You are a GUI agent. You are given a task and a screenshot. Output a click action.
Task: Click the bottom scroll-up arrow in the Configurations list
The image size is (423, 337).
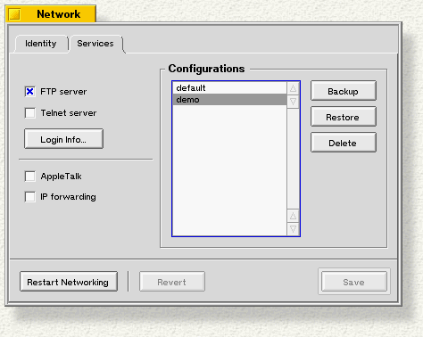coord(293,216)
